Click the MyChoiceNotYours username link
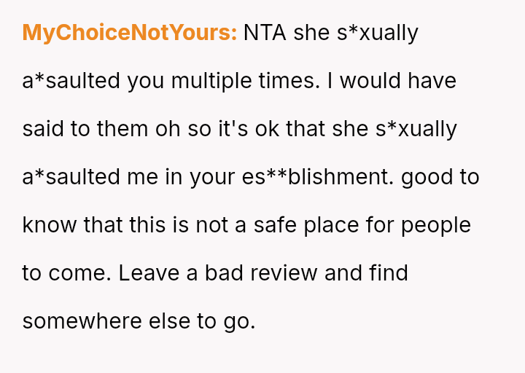Image resolution: width=525 pixels, height=373 pixels. coord(129,33)
